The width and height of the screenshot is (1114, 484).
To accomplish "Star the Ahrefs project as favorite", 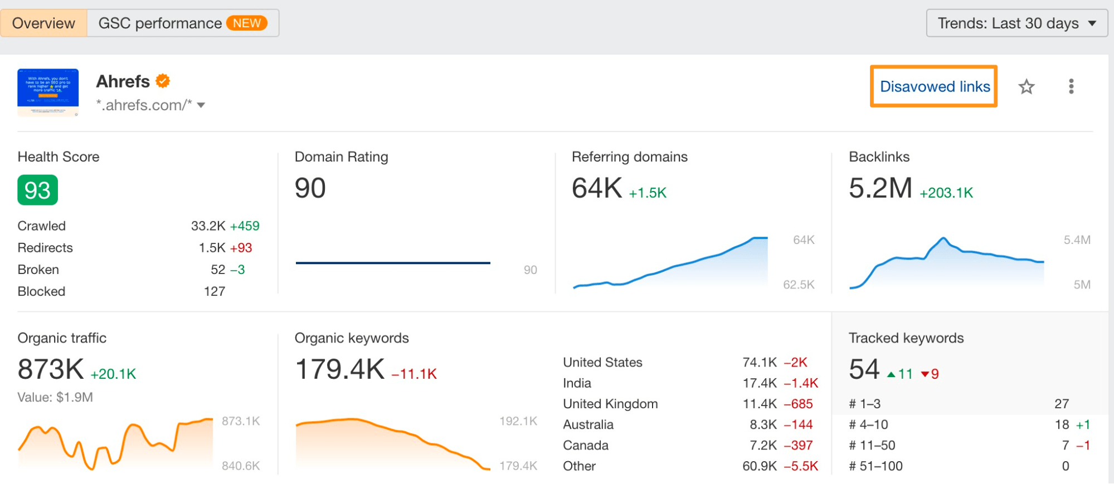I will 1026,87.
